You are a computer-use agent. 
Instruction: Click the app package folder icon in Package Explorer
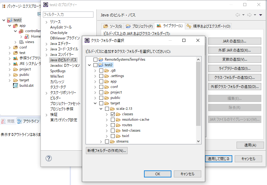click(x=16, y=26)
